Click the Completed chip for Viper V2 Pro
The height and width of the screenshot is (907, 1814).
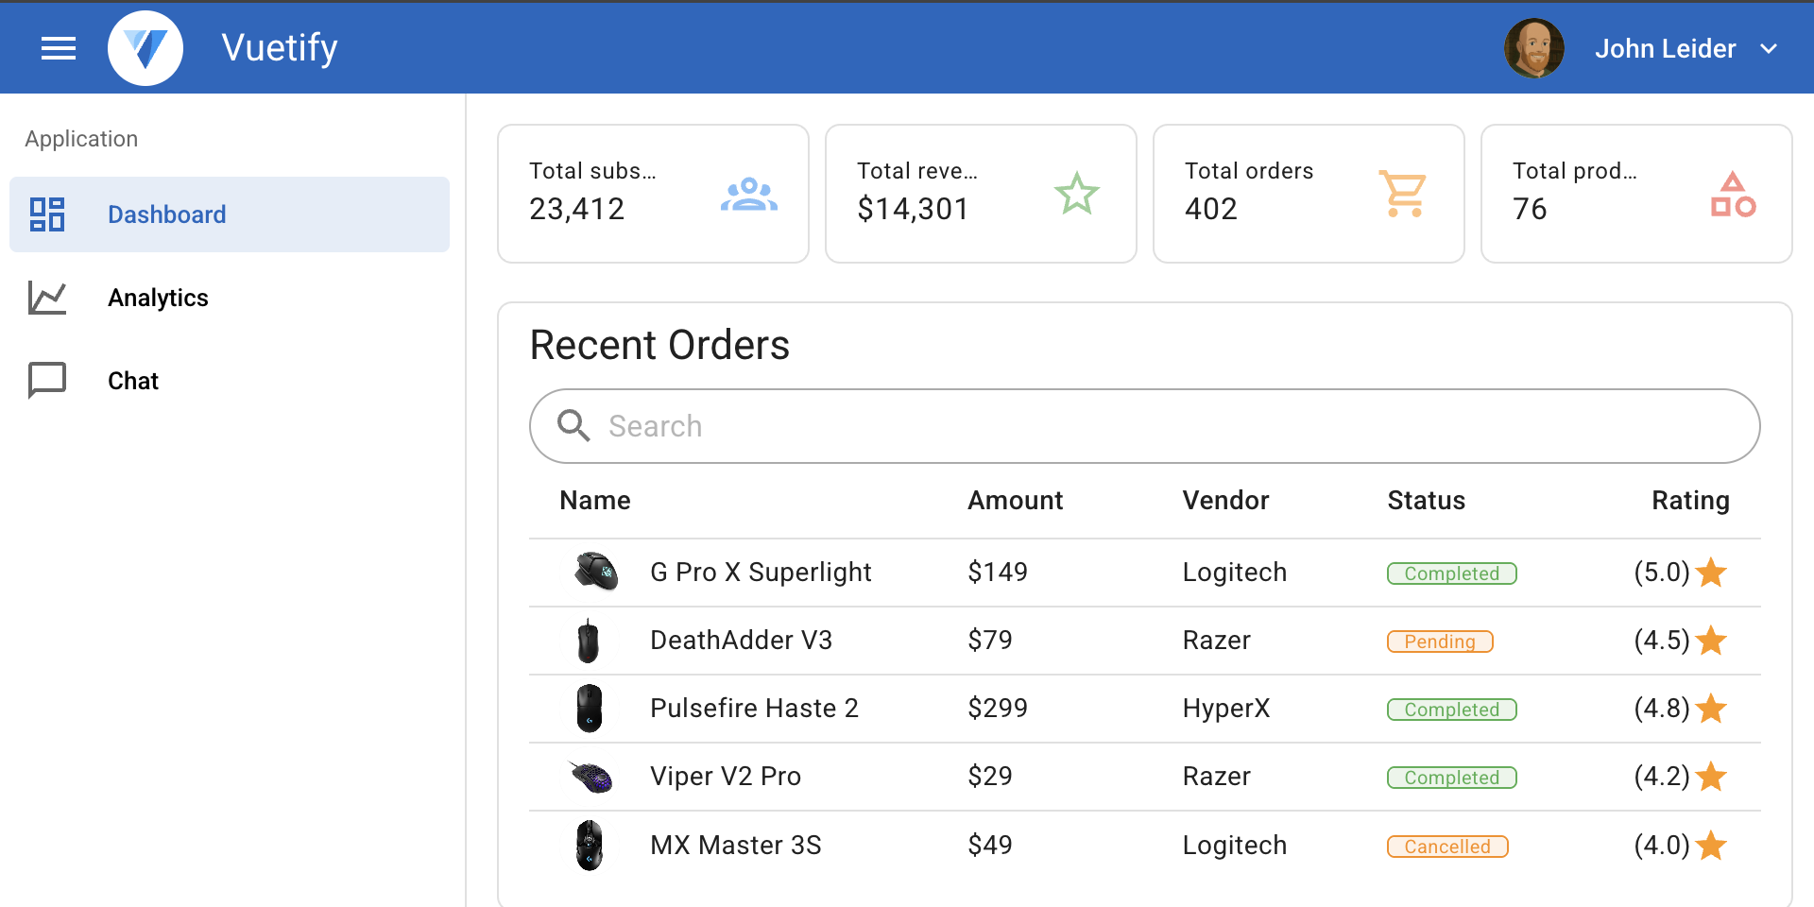[x=1452, y=778]
